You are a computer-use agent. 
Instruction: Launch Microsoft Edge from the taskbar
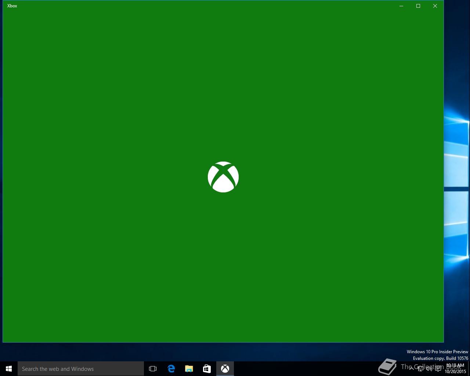point(171,369)
